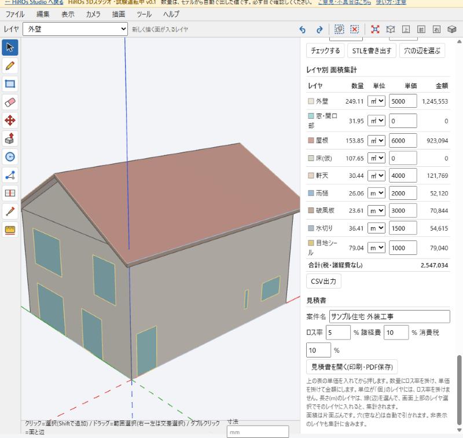Click the zoom extents icon
This screenshot has width=463, height=438.
375,30
